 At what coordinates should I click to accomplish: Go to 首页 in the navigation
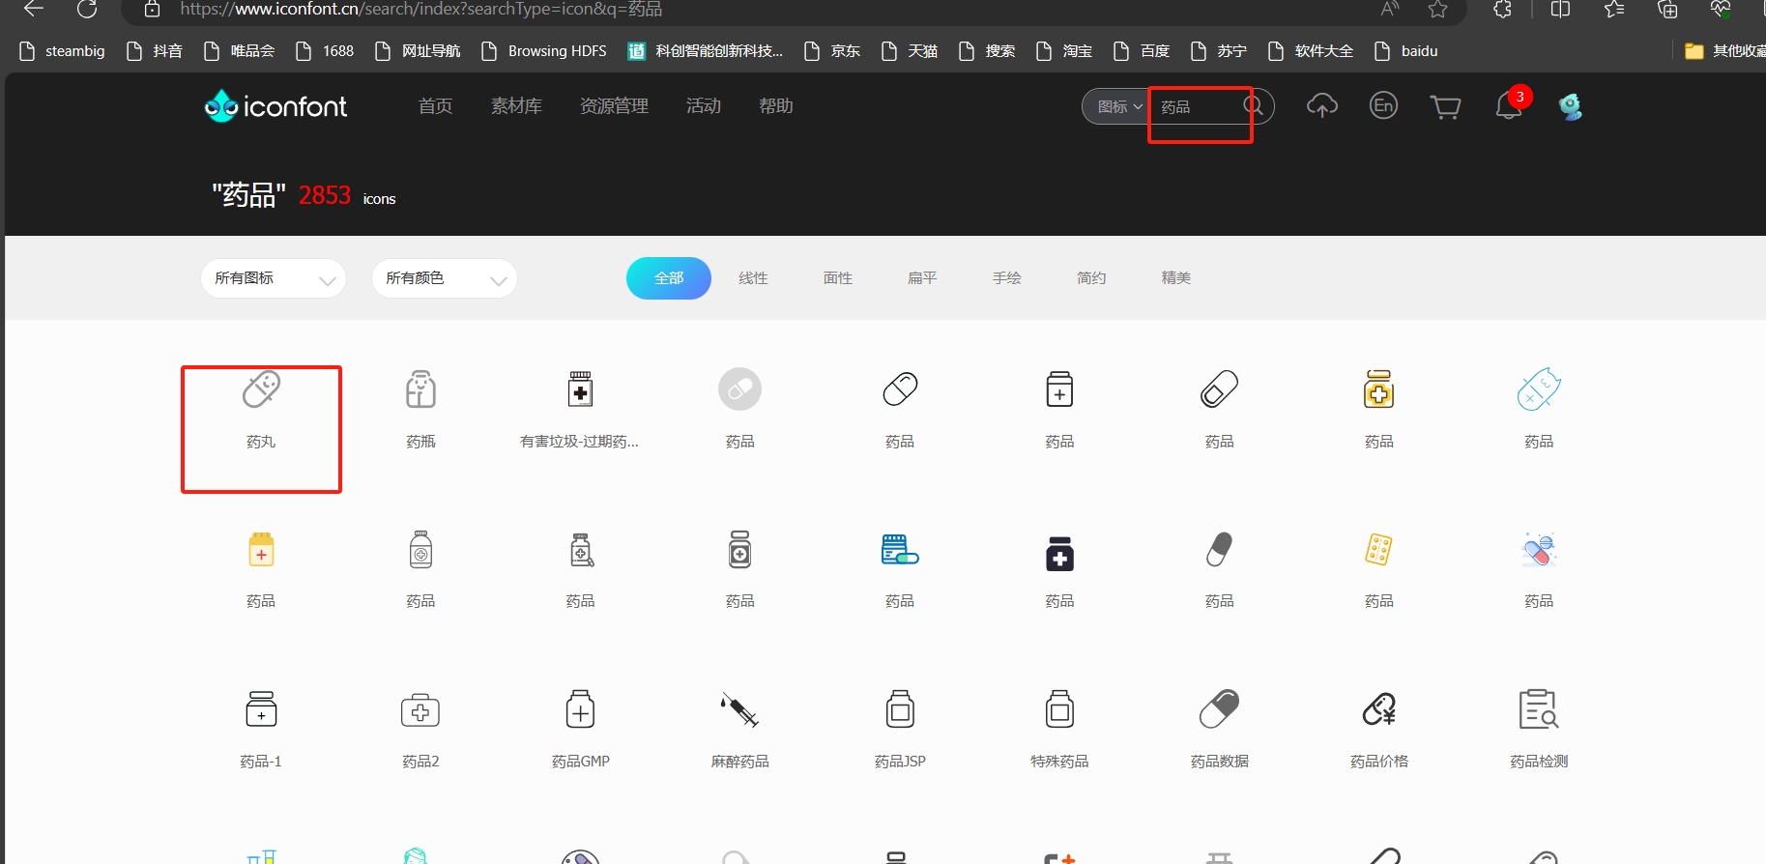click(x=435, y=106)
